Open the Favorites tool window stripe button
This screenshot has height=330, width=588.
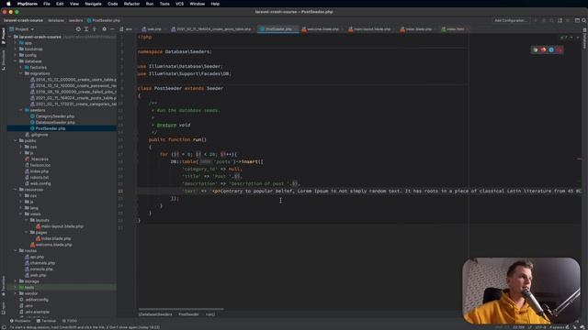4,286
